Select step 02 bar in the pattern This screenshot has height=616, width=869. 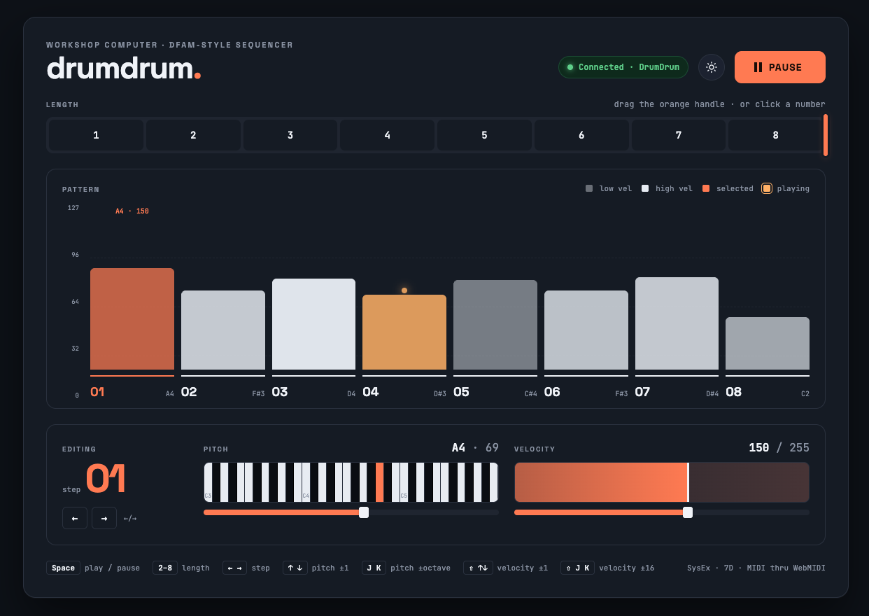point(223,330)
